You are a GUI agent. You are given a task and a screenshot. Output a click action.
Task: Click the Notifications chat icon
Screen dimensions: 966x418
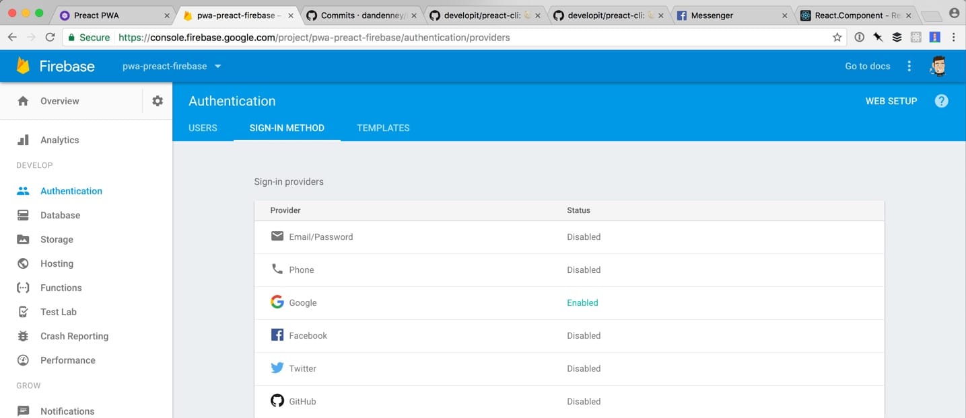pos(23,411)
